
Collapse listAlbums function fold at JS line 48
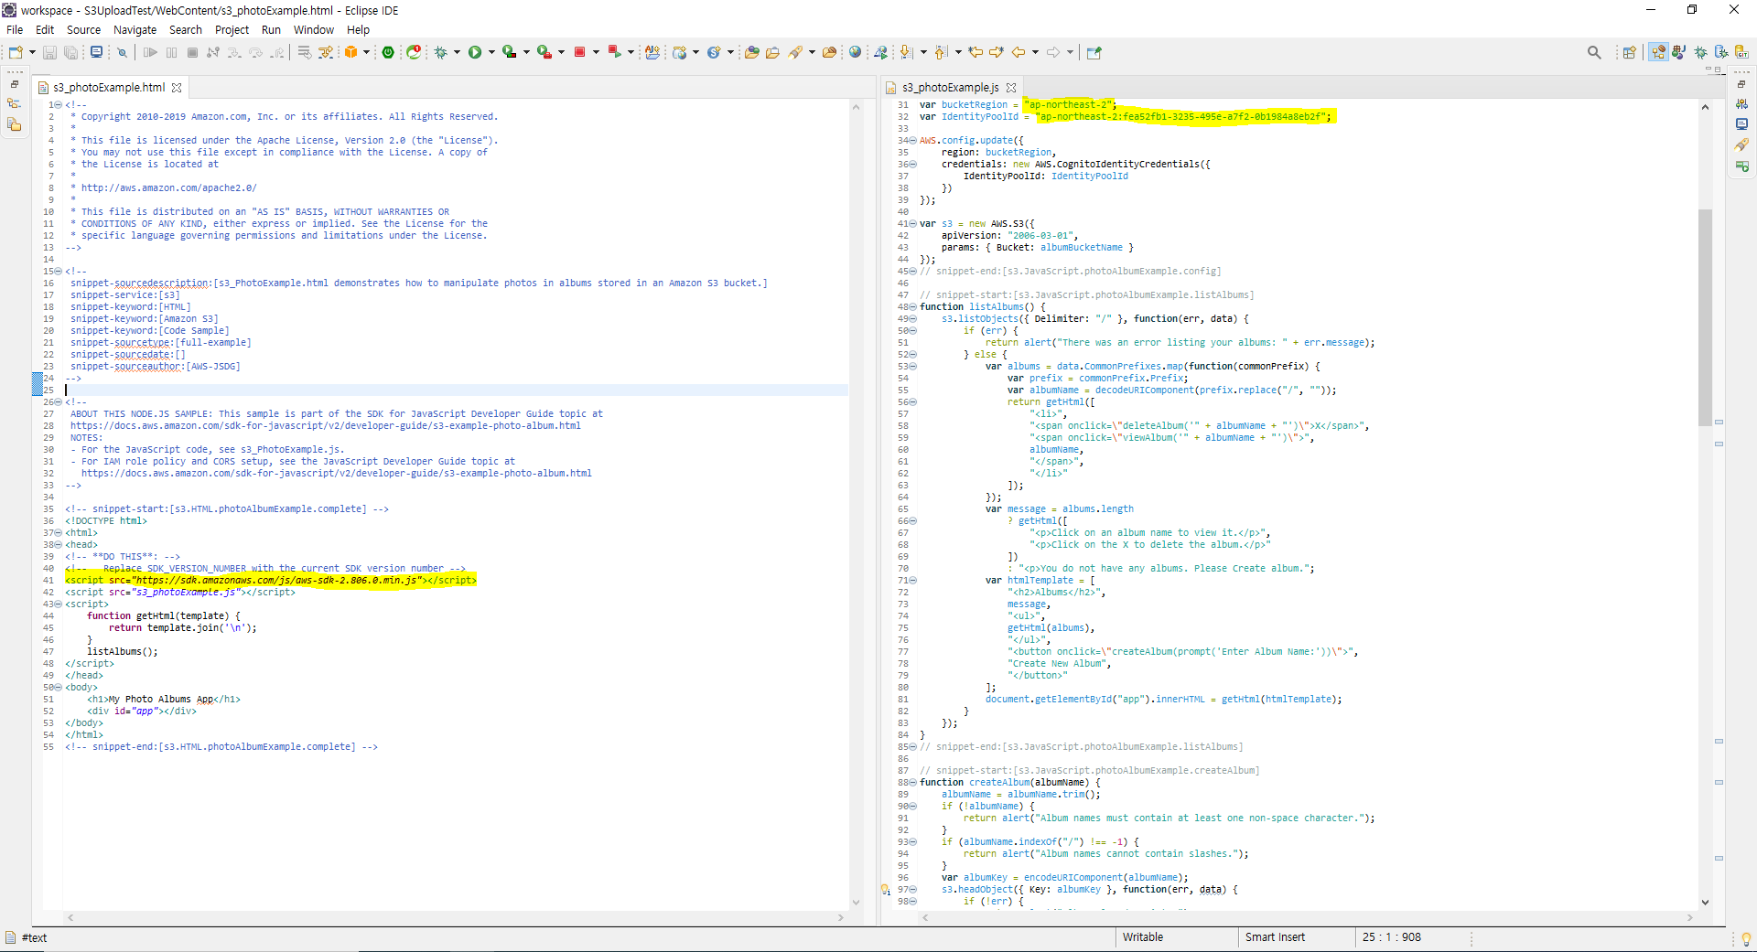913,306
